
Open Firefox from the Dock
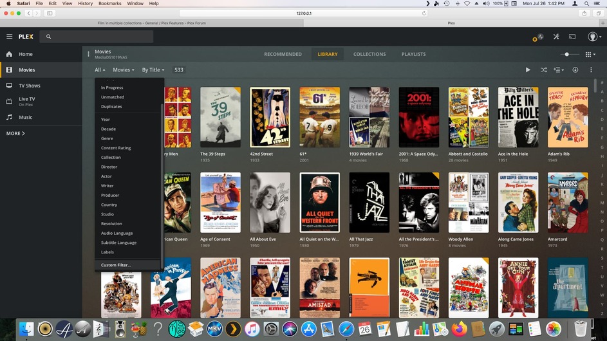(x=459, y=329)
